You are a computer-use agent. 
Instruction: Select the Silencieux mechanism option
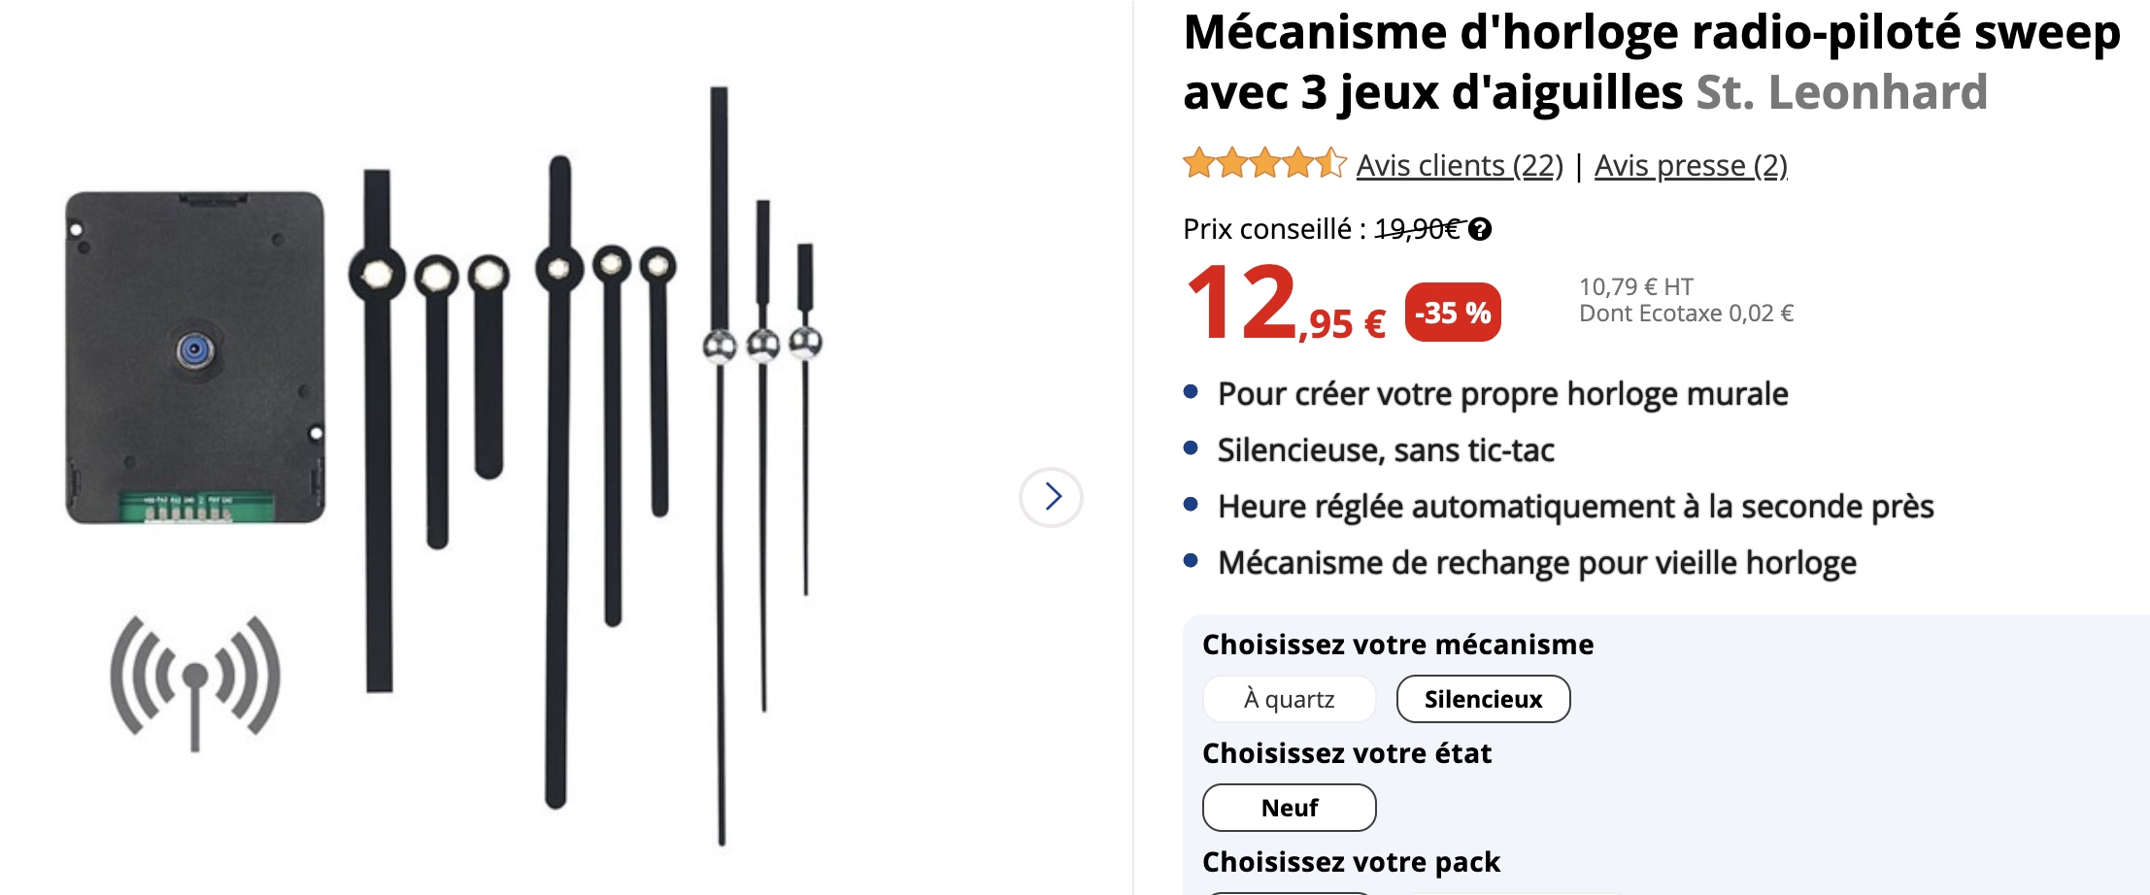(x=1483, y=699)
